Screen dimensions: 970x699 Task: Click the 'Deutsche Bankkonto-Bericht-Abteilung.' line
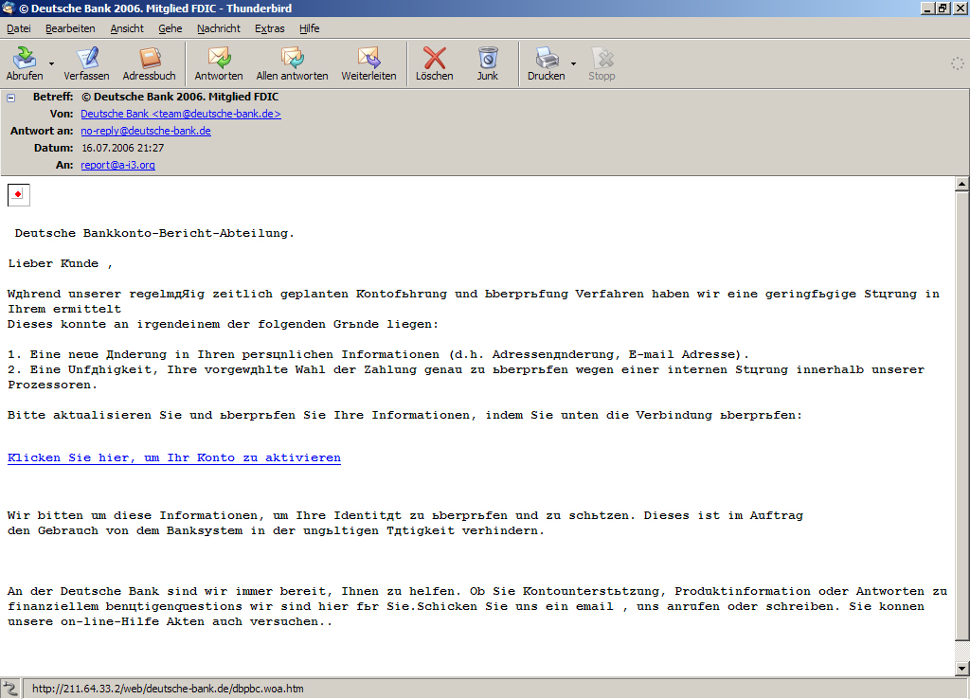pyautogui.click(x=154, y=233)
